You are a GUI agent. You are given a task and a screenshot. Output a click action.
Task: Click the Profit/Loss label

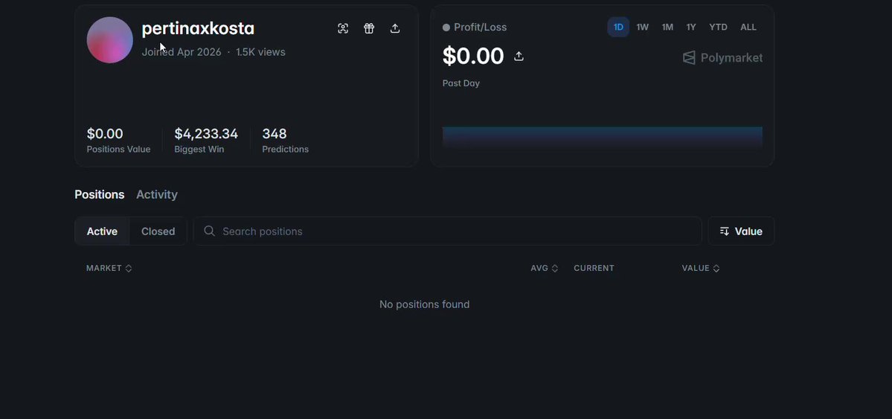point(480,28)
